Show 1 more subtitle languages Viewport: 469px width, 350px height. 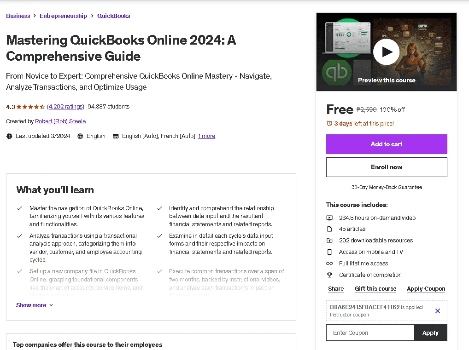click(x=207, y=136)
